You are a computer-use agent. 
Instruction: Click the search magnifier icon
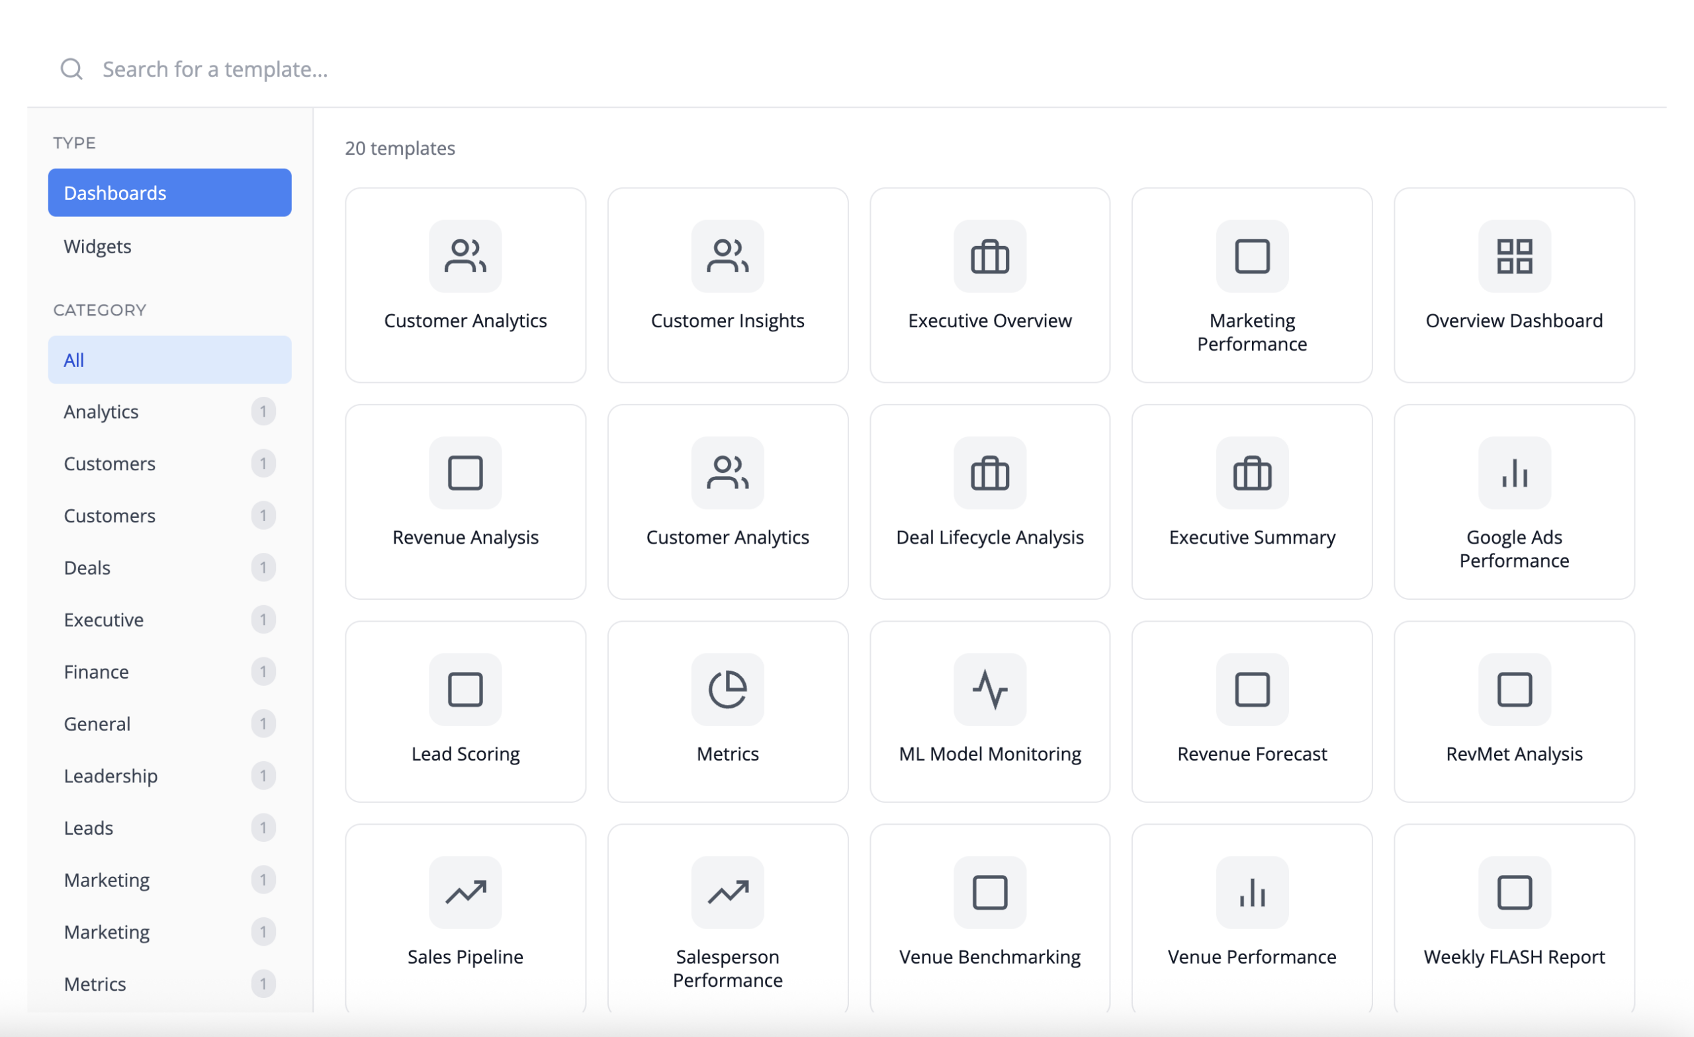point(71,69)
